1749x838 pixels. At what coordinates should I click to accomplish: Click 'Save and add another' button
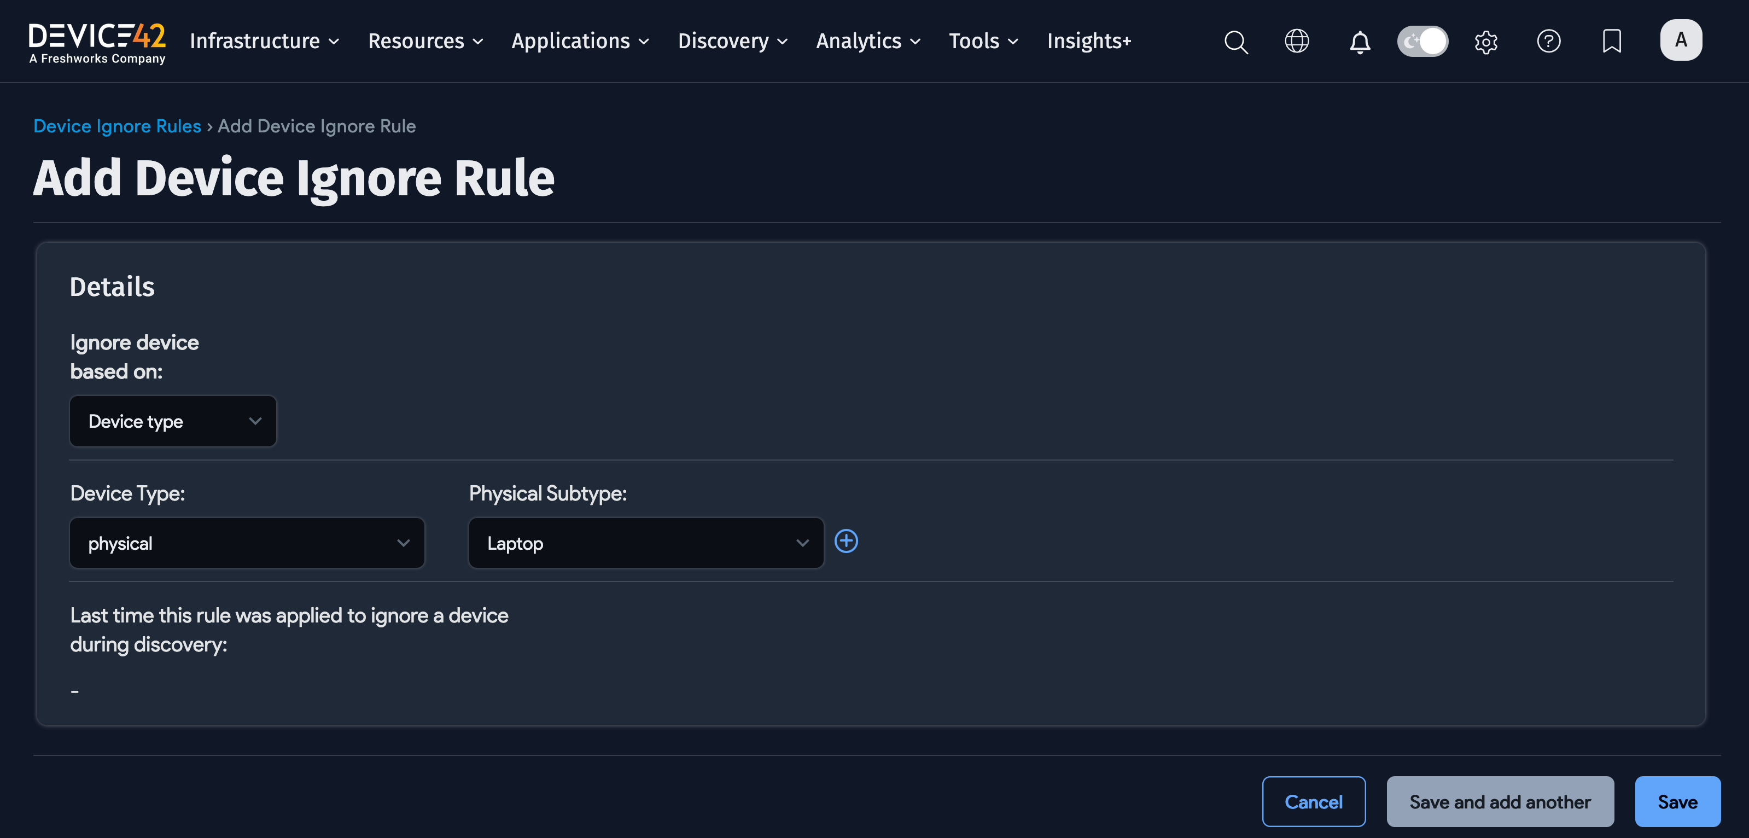[x=1499, y=802]
